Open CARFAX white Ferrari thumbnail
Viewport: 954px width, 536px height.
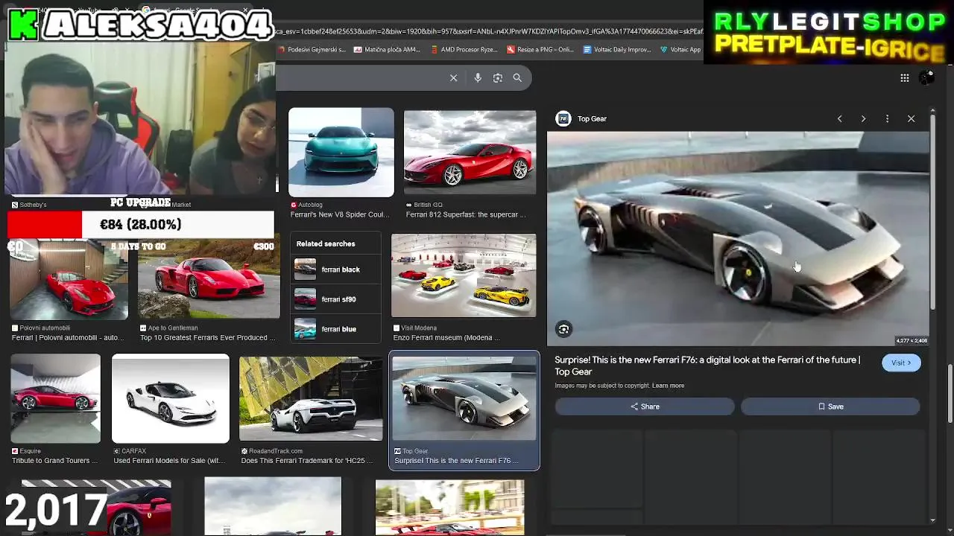(x=171, y=398)
